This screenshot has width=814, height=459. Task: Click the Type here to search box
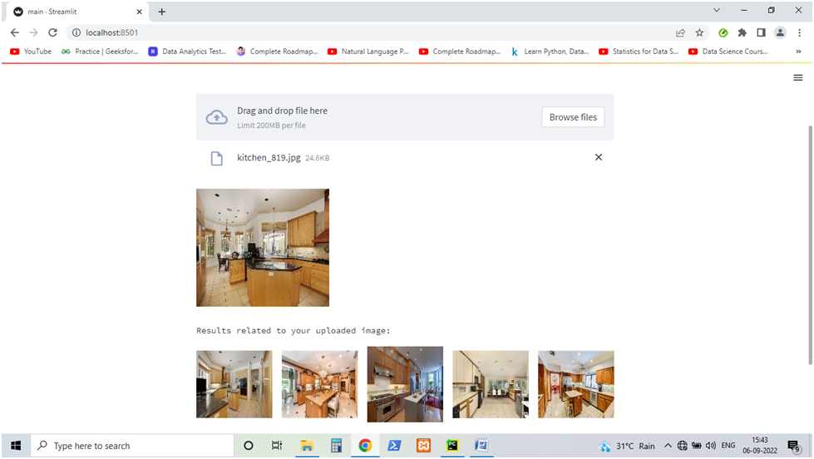132,446
